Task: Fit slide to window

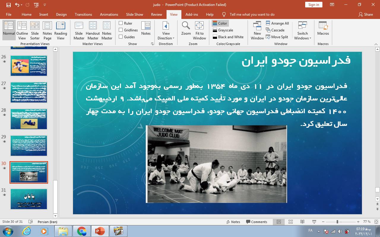Action: 199,31
